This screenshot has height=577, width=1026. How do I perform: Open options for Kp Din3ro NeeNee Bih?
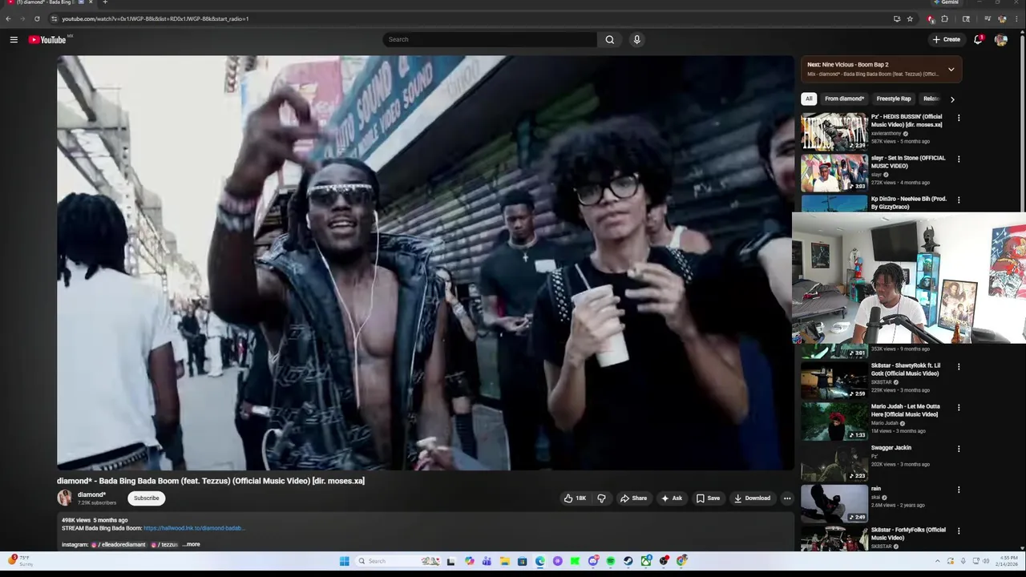tap(959, 200)
